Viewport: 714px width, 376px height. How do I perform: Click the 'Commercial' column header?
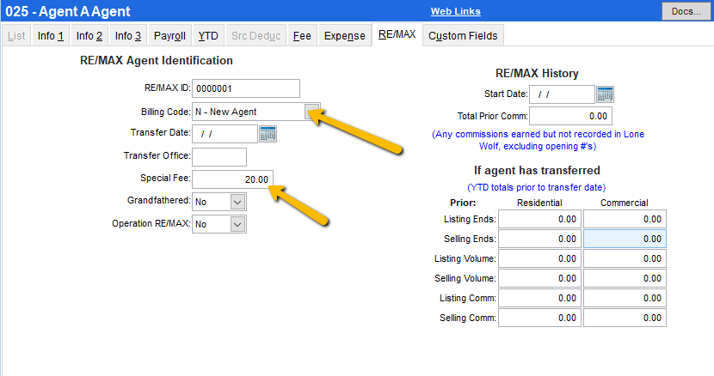(x=625, y=203)
